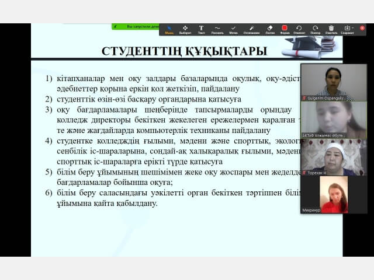This screenshot has width=374, height=280.
Task: Choose the Eraser tool
Action: tap(270, 30)
